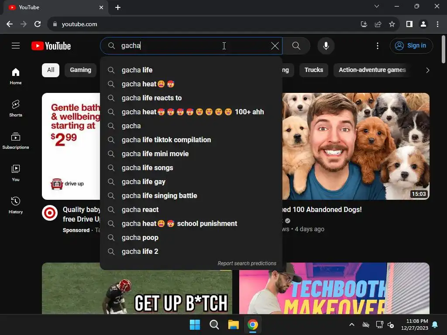
Task: Choose 'gacha life songs' suggestion
Action: coord(191,168)
